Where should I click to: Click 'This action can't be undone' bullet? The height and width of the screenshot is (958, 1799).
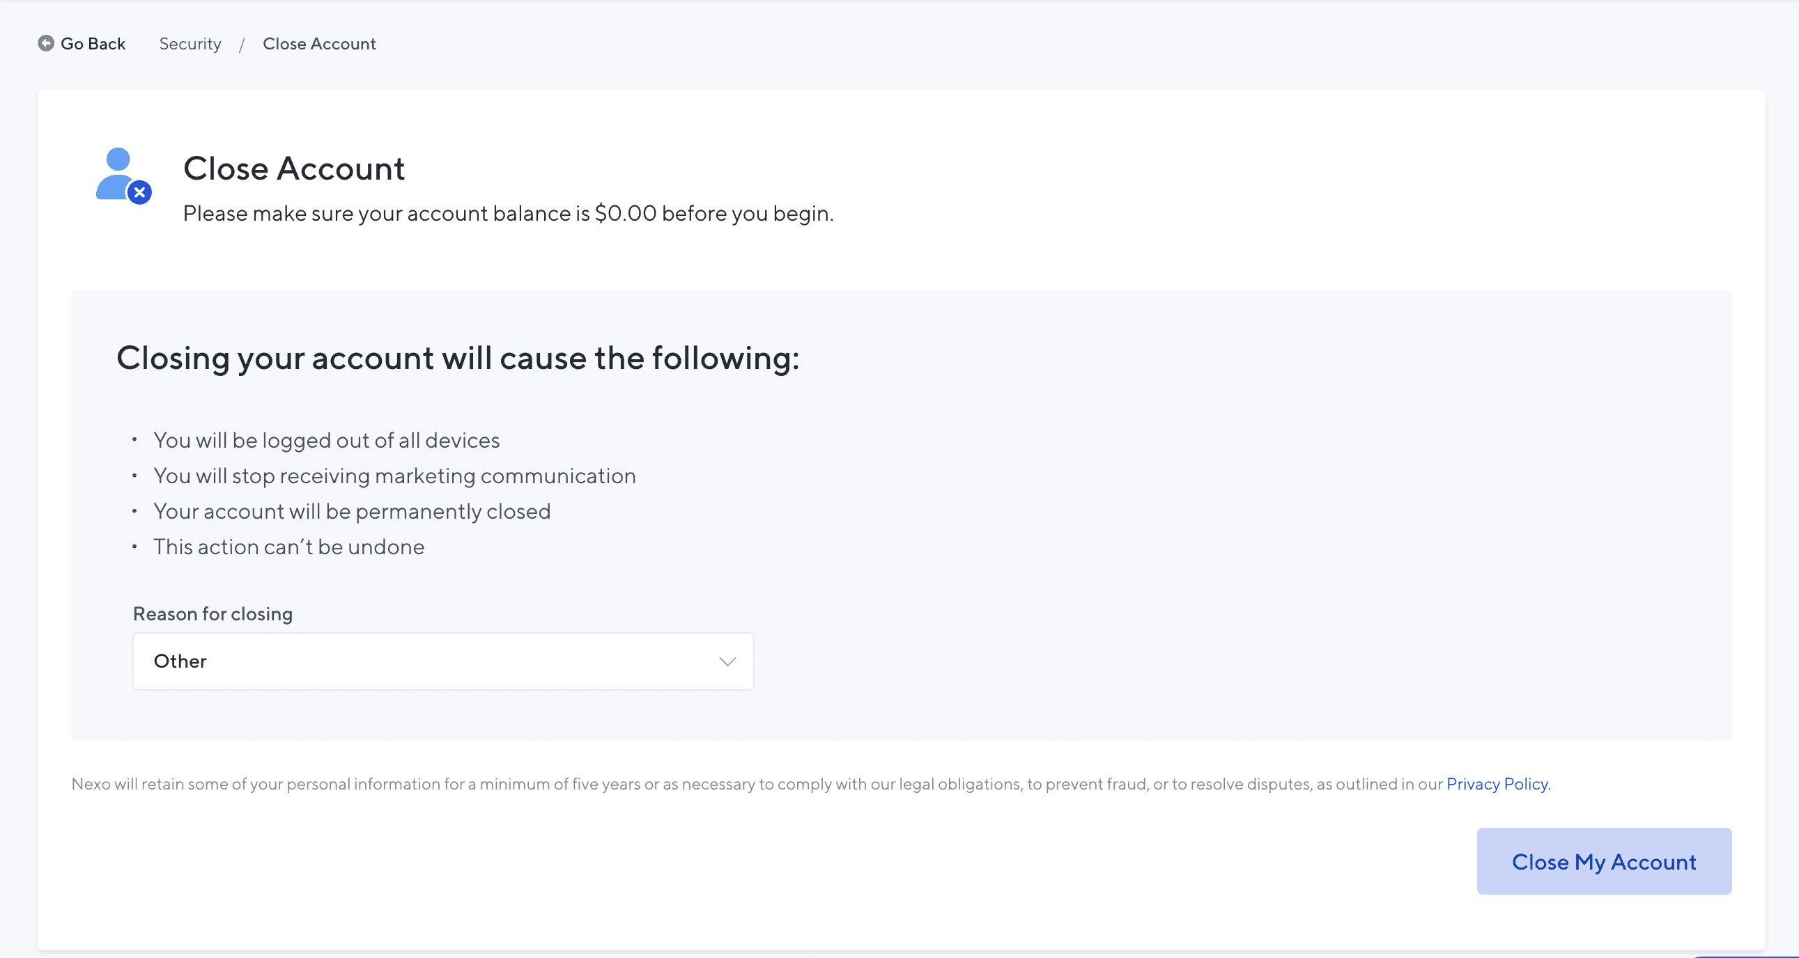click(288, 547)
